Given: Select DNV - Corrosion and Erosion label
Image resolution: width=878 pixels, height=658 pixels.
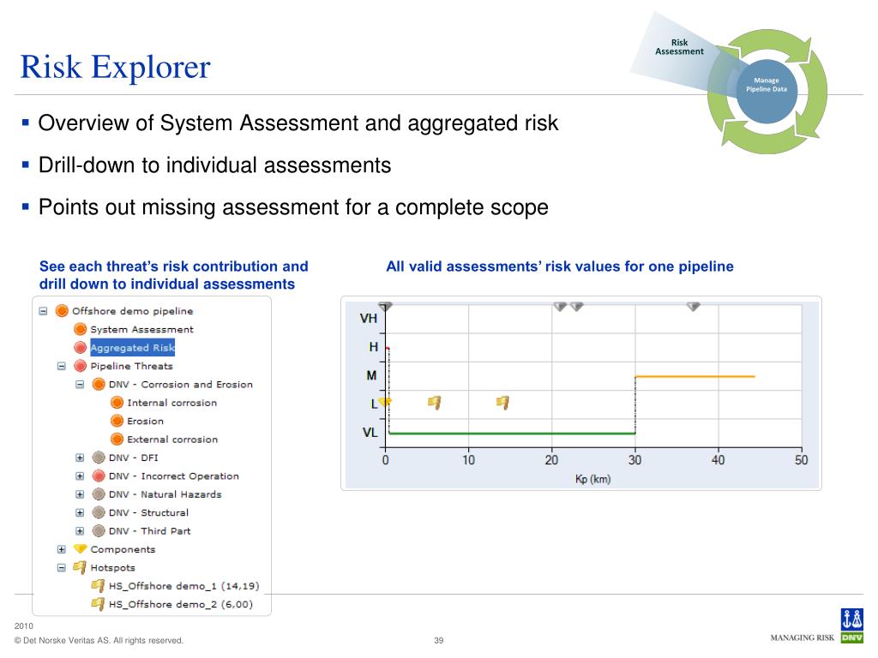Looking at the screenshot, I should (x=181, y=385).
